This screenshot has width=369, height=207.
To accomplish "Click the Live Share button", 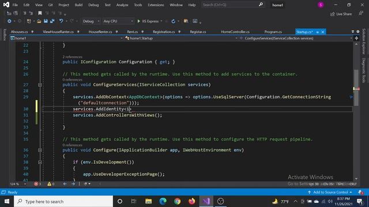I will tap(341, 14).
